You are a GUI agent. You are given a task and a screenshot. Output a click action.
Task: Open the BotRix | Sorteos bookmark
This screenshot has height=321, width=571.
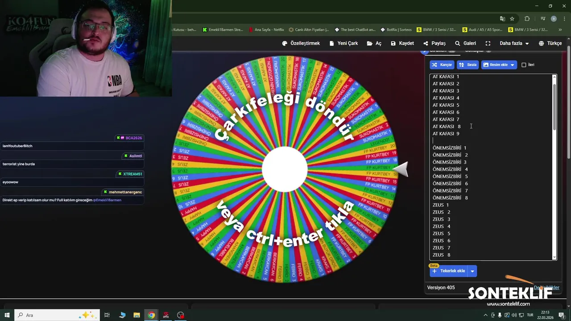pos(396,30)
